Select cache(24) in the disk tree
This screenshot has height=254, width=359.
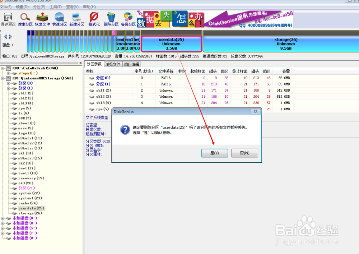pyautogui.click(x=28, y=203)
